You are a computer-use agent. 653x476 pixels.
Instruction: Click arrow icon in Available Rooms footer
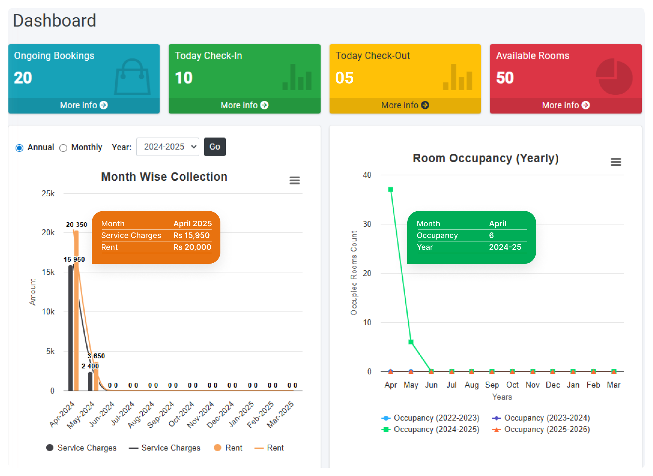pyautogui.click(x=586, y=105)
